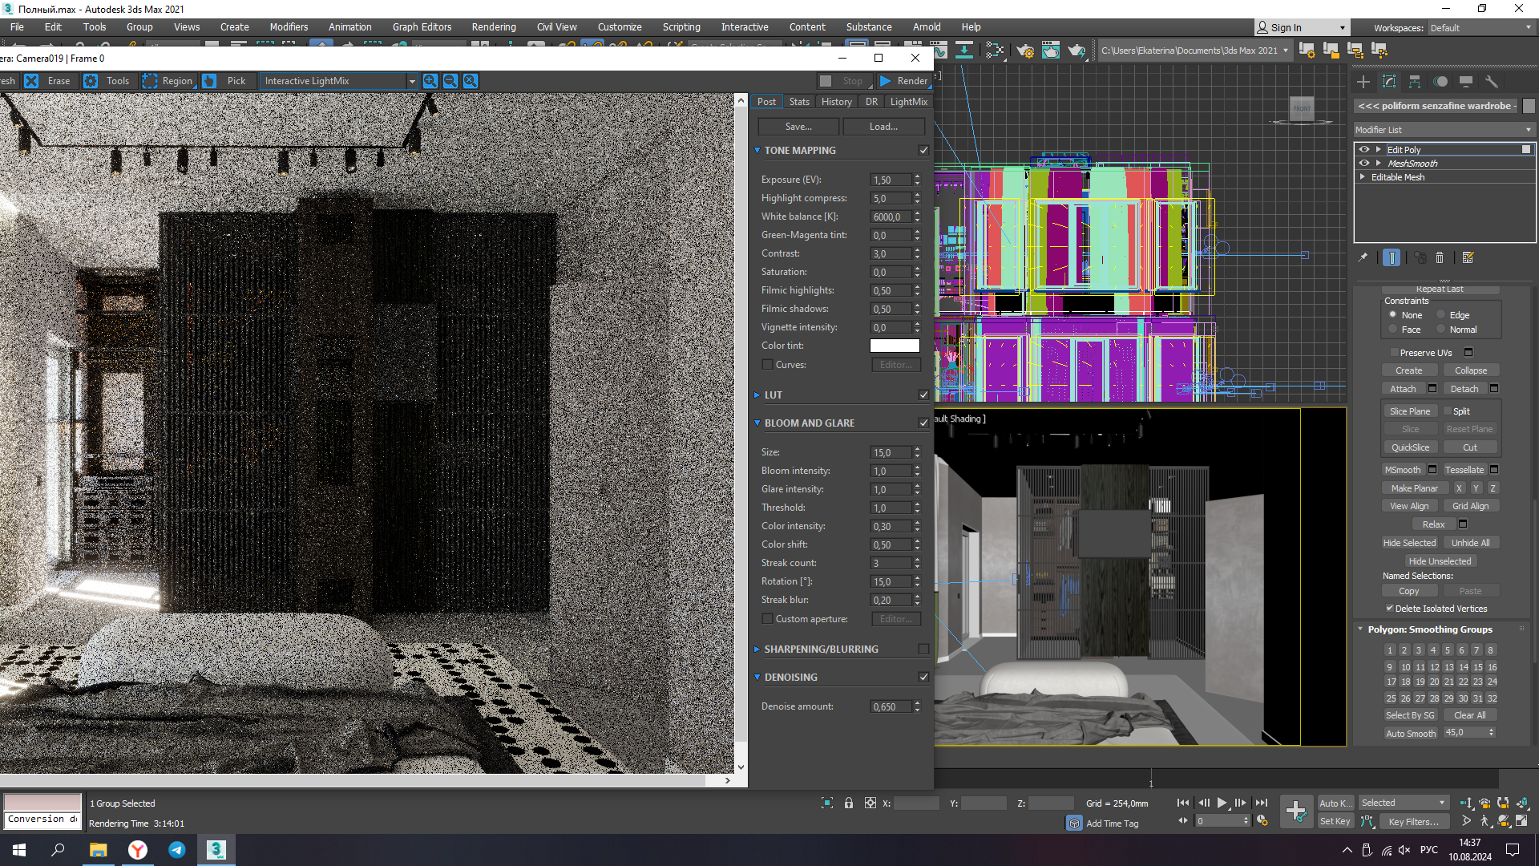Click the Telegram taskbar icon
Viewport: 1539px width, 866px height.
tap(177, 850)
